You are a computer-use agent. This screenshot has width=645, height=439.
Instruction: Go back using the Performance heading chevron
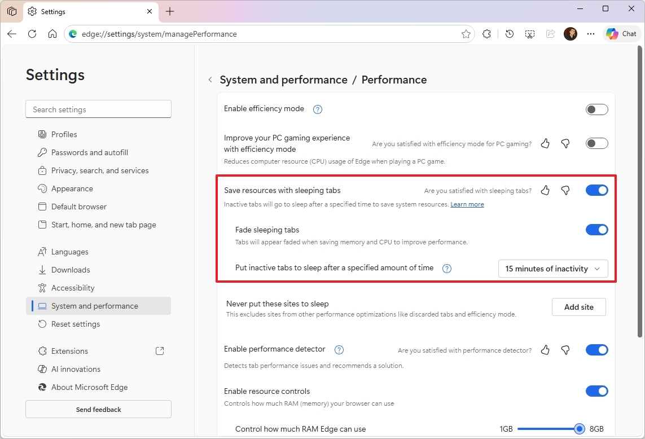pos(210,80)
